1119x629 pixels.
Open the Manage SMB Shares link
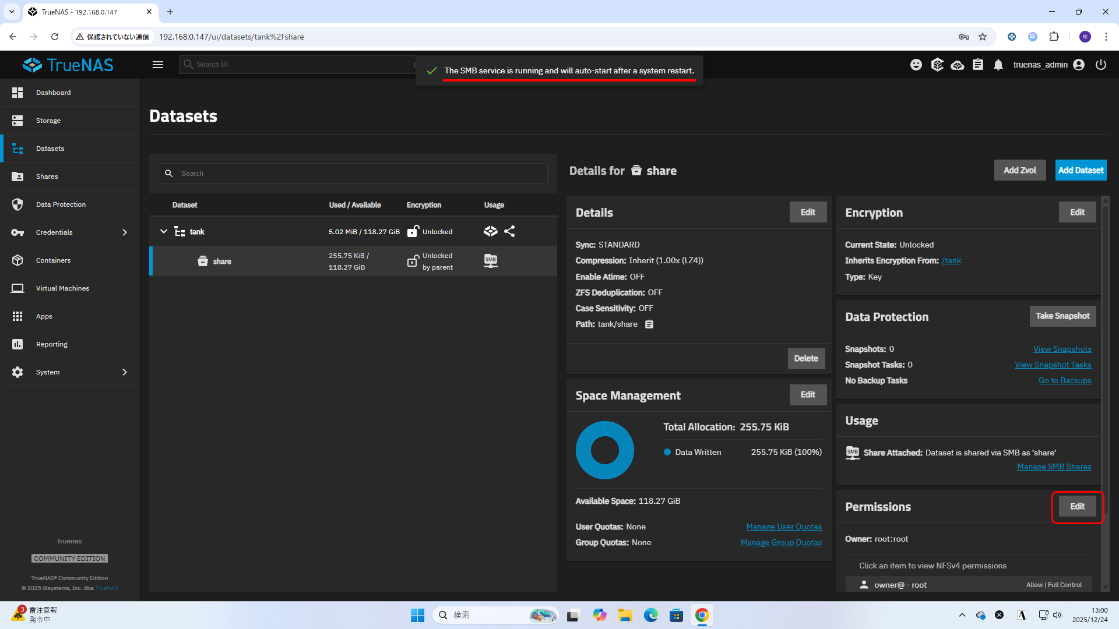pyautogui.click(x=1054, y=467)
